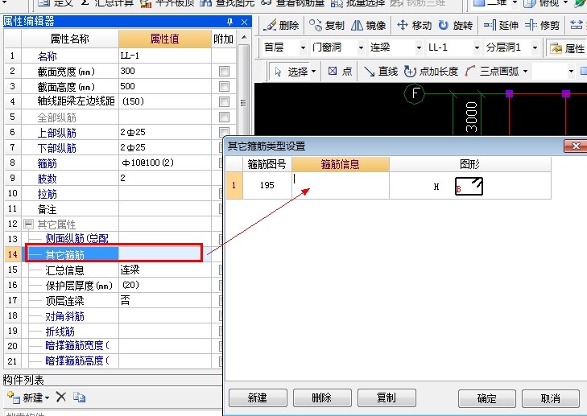The image size is (587, 416).
Task: Select the 折线筋 property row
Action: pyautogui.click(x=114, y=331)
